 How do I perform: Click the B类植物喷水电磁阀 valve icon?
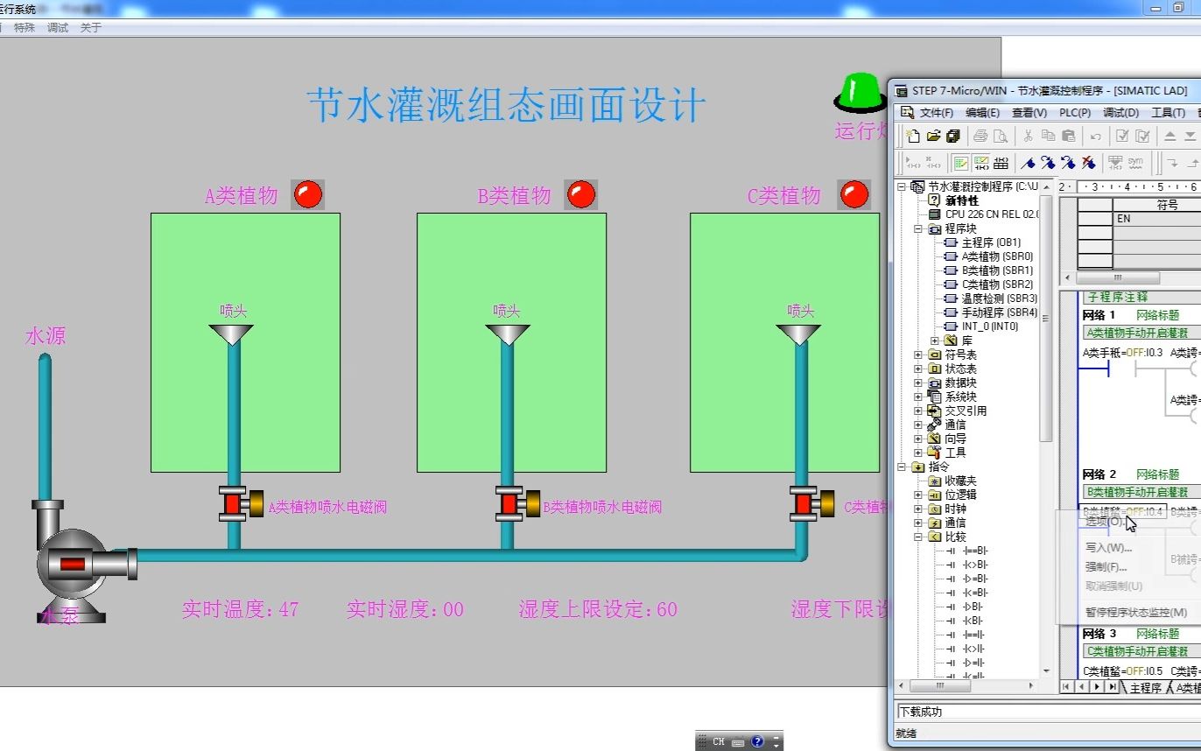517,504
